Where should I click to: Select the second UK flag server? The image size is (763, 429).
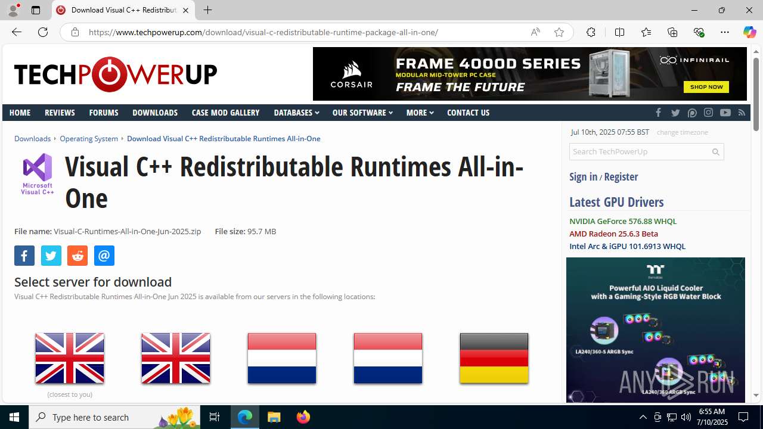pos(176,358)
